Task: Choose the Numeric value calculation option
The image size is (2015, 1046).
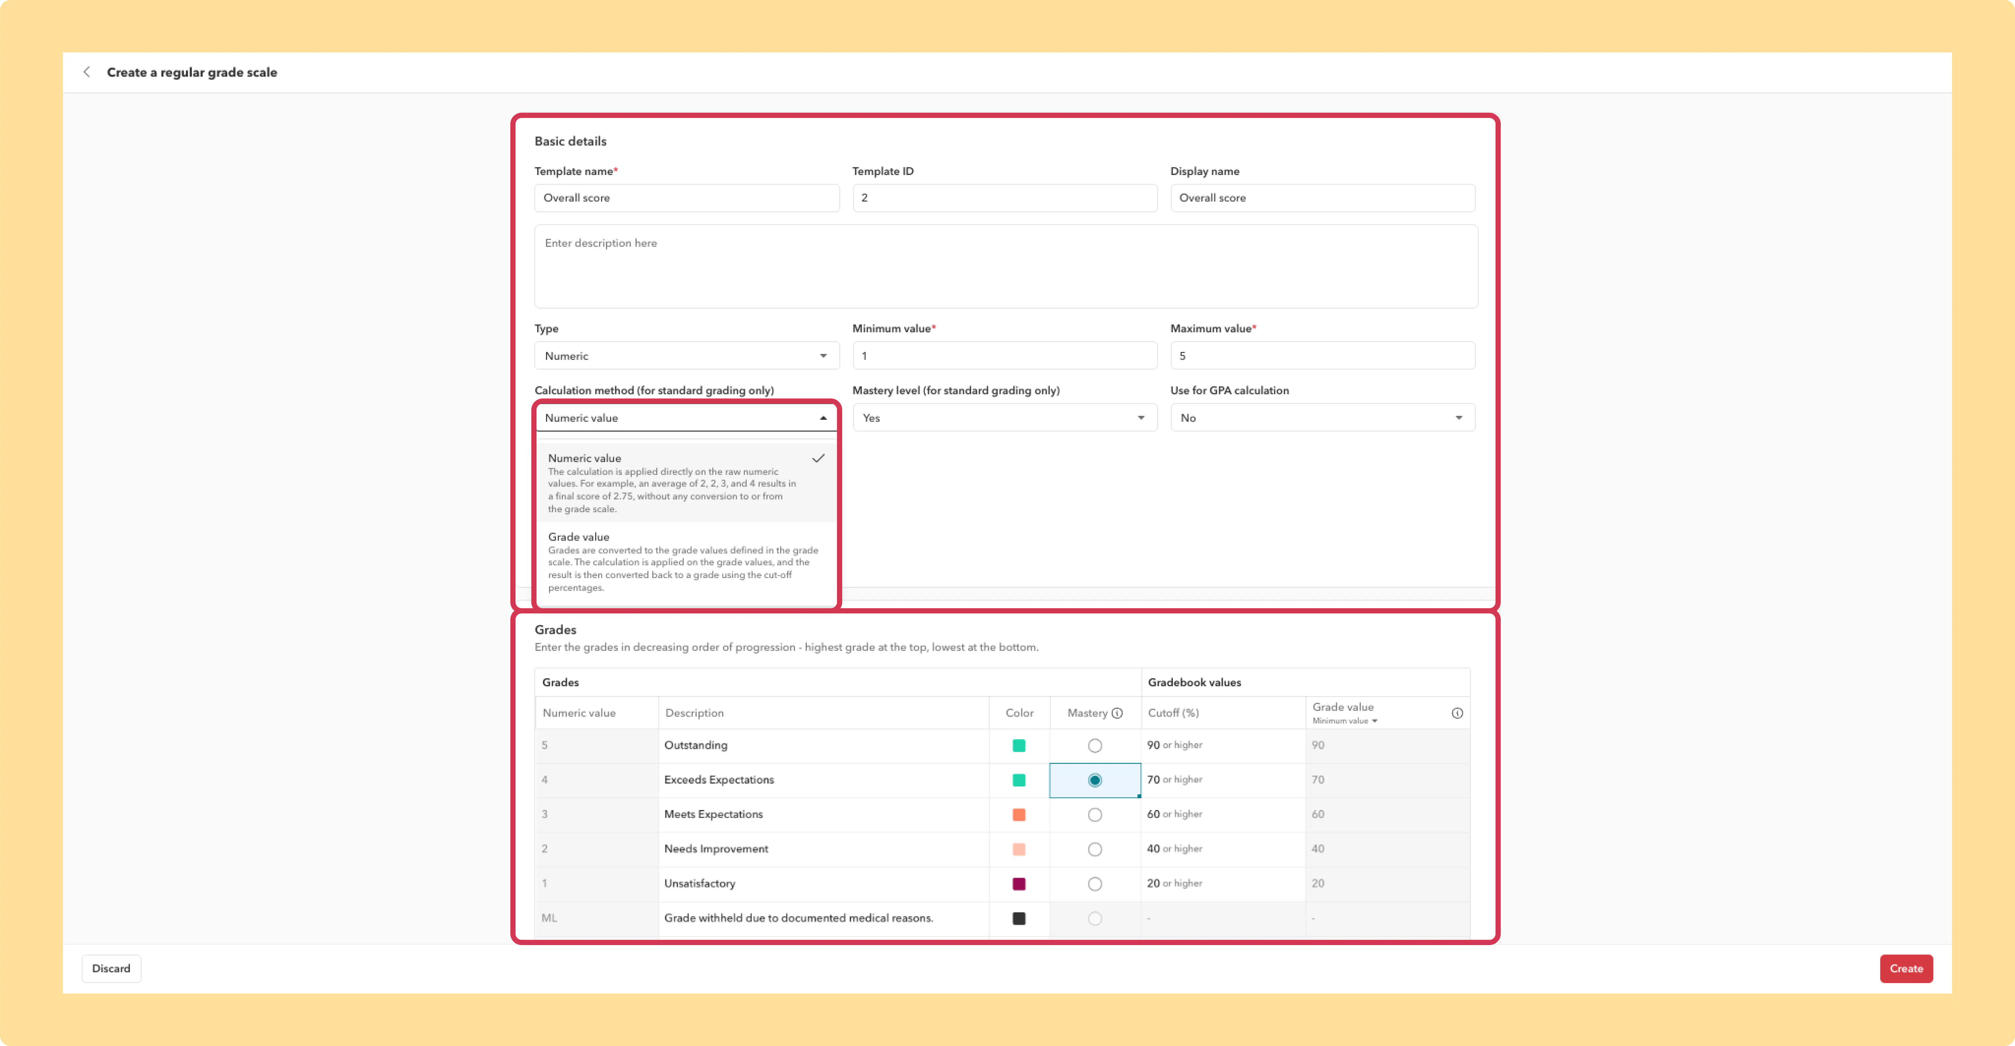Action: 686,482
